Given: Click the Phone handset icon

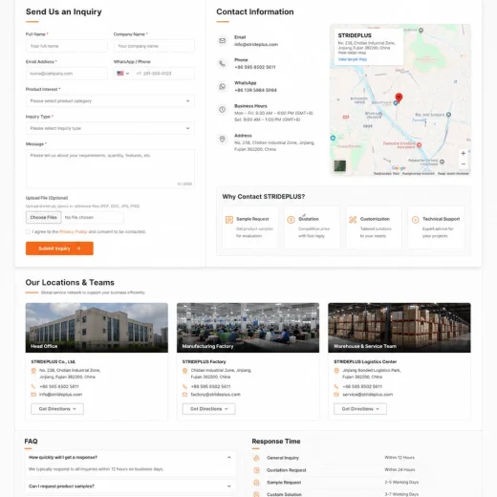Looking at the screenshot, I should 222,64.
